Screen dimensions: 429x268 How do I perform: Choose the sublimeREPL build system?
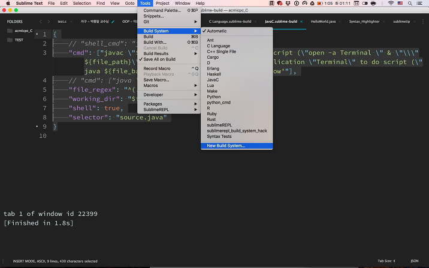coord(237,125)
